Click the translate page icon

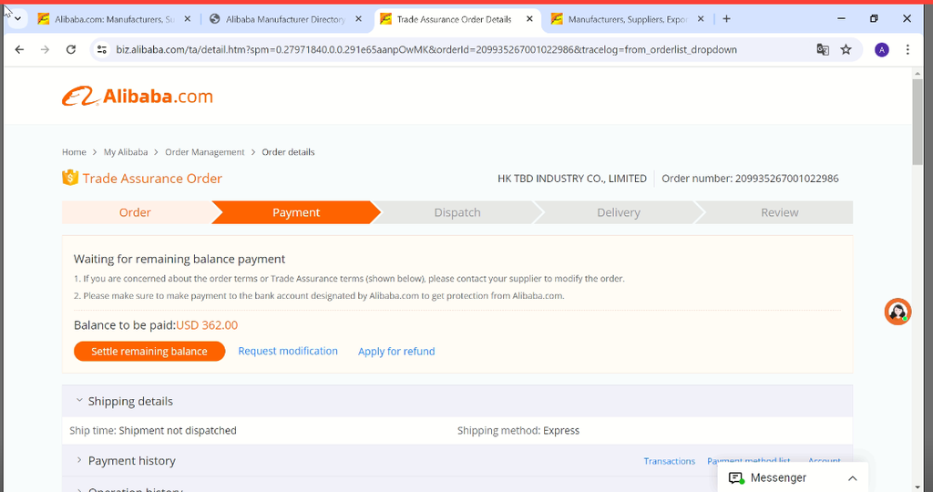(823, 49)
